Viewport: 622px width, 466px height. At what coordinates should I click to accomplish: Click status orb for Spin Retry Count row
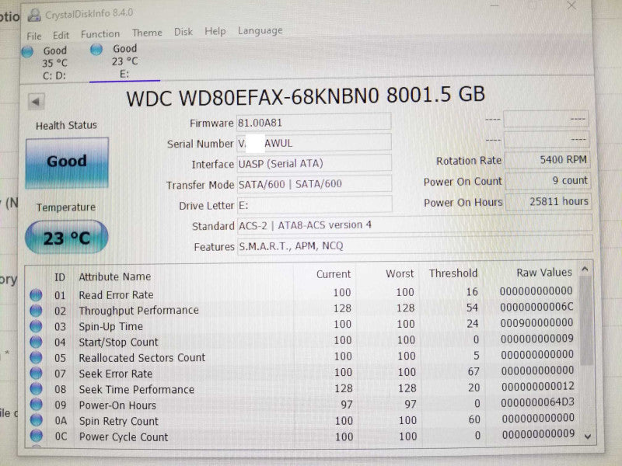[x=36, y=420]
